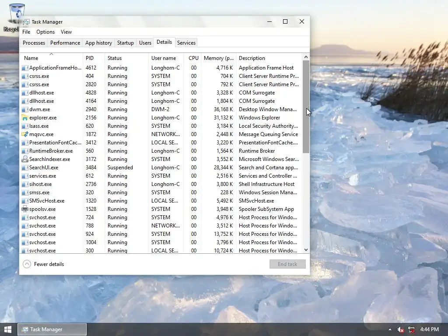Click the SMSvcHost.exe process icon
The height and width of the screenshot is (336, 448).
pyautogui.click(x=25, y=201)
